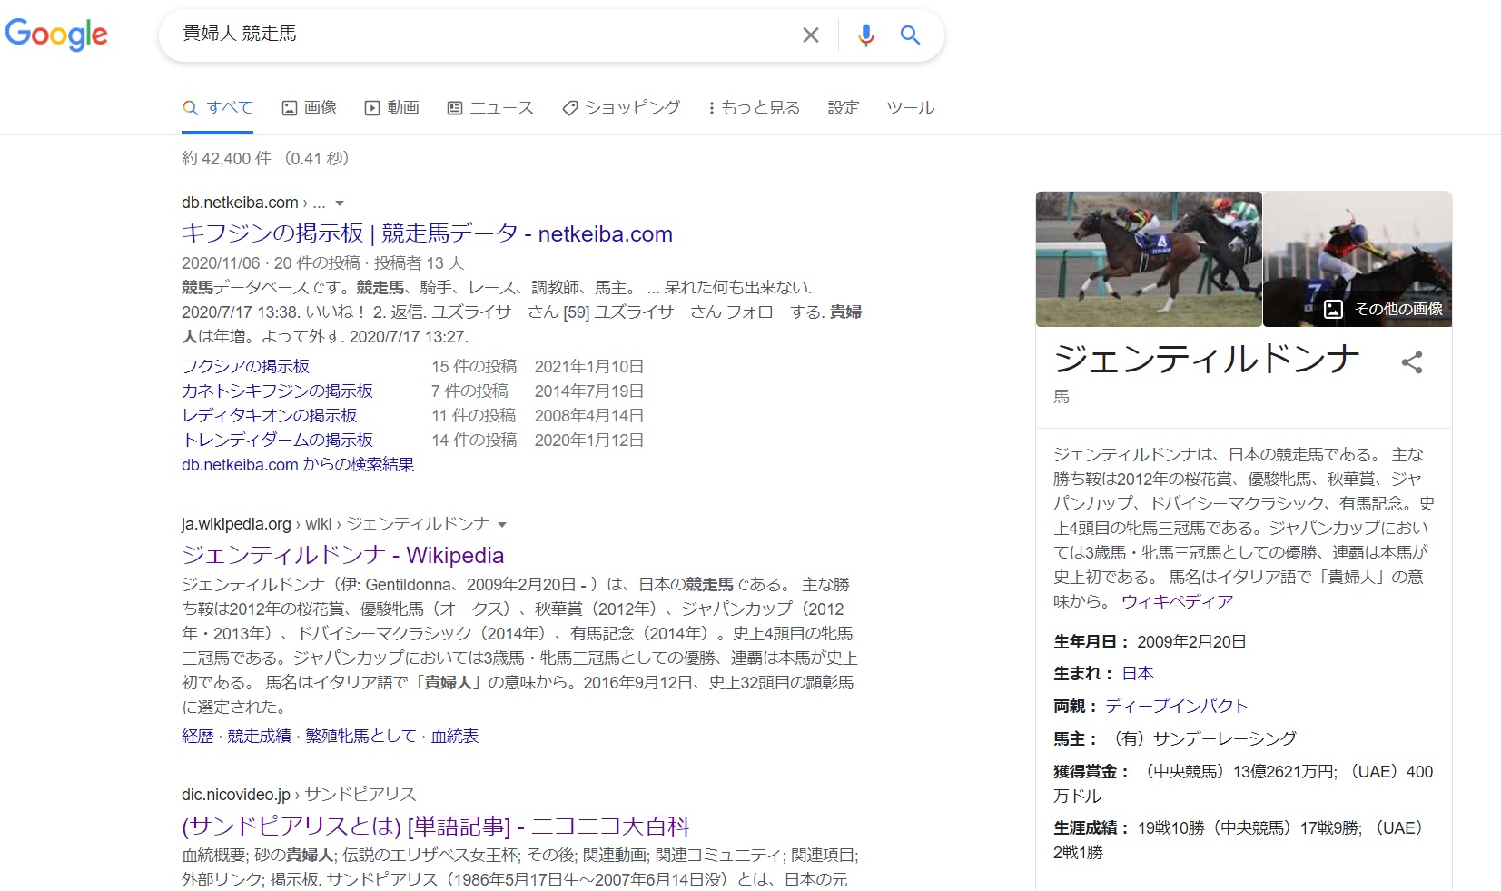Image resolution: width=1501 pixels, height=891 pixels.
Task: Open フクシアの掲示板 sitelink
Action: (245, 366)
